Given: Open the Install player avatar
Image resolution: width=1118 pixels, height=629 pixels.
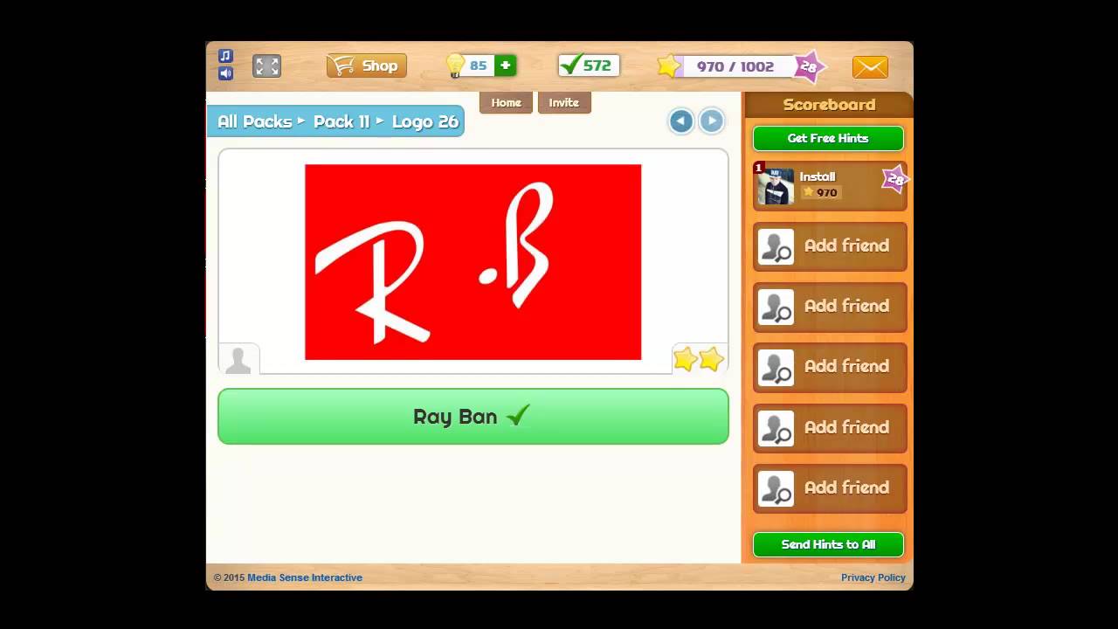Looking at the screenshot, I should pyautogui.click(x=776, y=187).
